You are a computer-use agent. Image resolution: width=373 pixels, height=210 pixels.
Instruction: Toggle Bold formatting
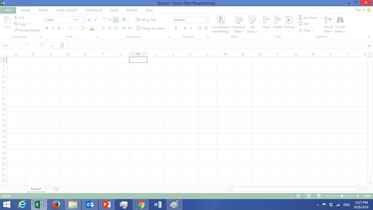(47, 28)
